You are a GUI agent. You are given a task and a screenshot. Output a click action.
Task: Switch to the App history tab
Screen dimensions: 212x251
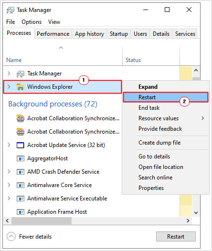[x=89, y=34]
